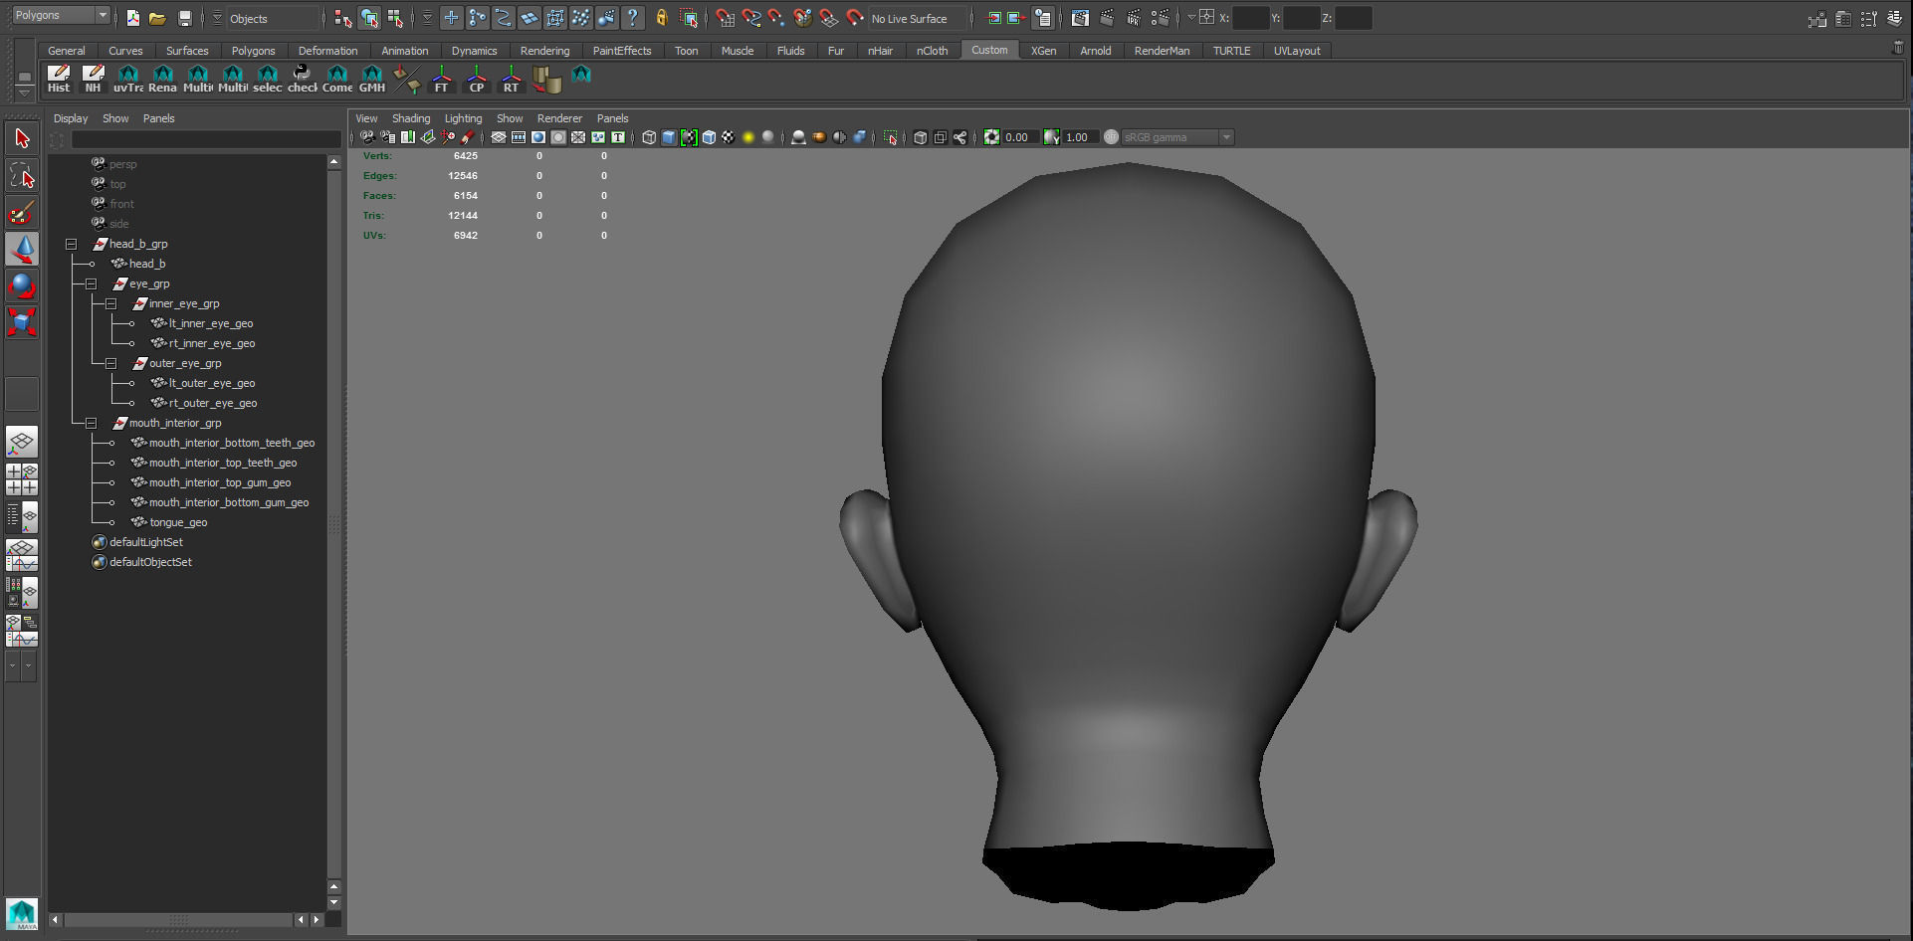Activate the Move tool in the toolbox
The image size is (1913, 941).
click(x=22, y=249)
